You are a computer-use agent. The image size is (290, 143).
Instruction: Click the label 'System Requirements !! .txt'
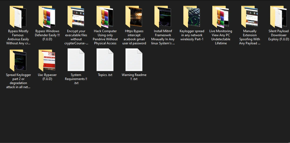click(x=76, y=79)
